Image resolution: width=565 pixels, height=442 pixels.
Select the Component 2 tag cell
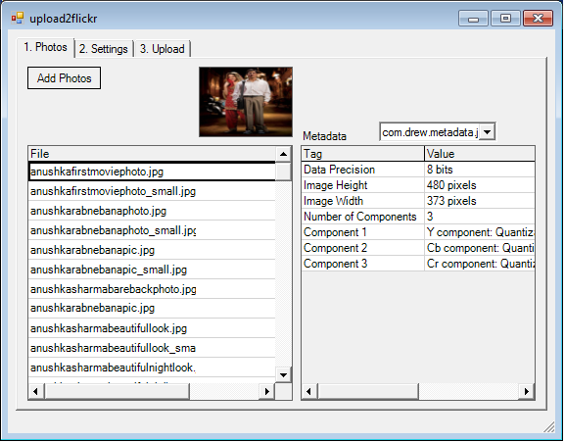pyautogui.click(x=363, y=248)
